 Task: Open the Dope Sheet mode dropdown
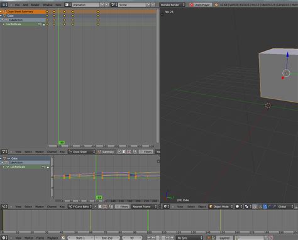click(x=82, y=151)
